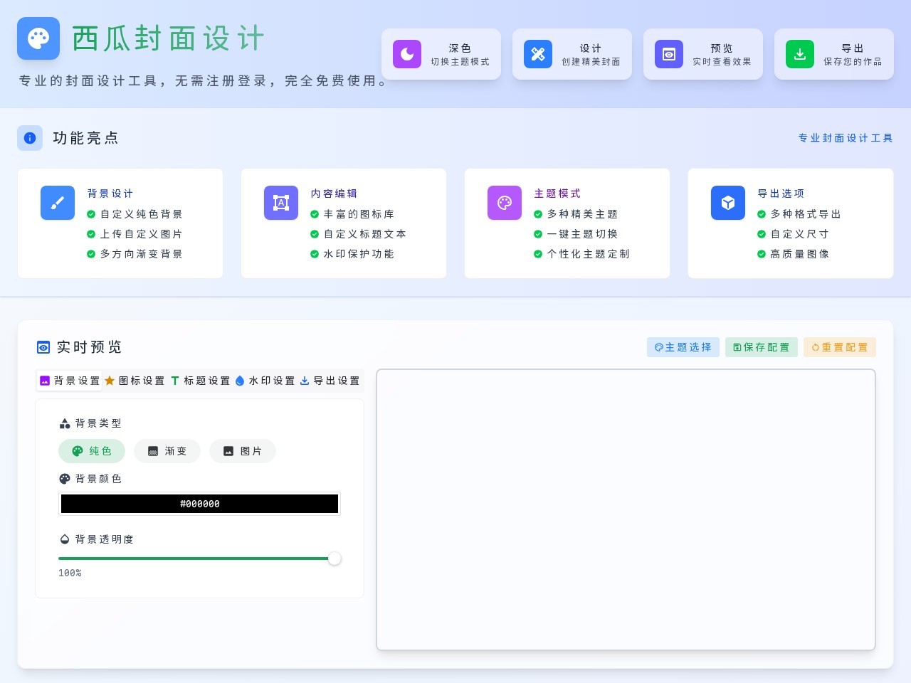Image resolution: width=911 pixels, height=683 pixels.
Task: Click the 100% opacity value text
Action: click(x=70, y=573)
